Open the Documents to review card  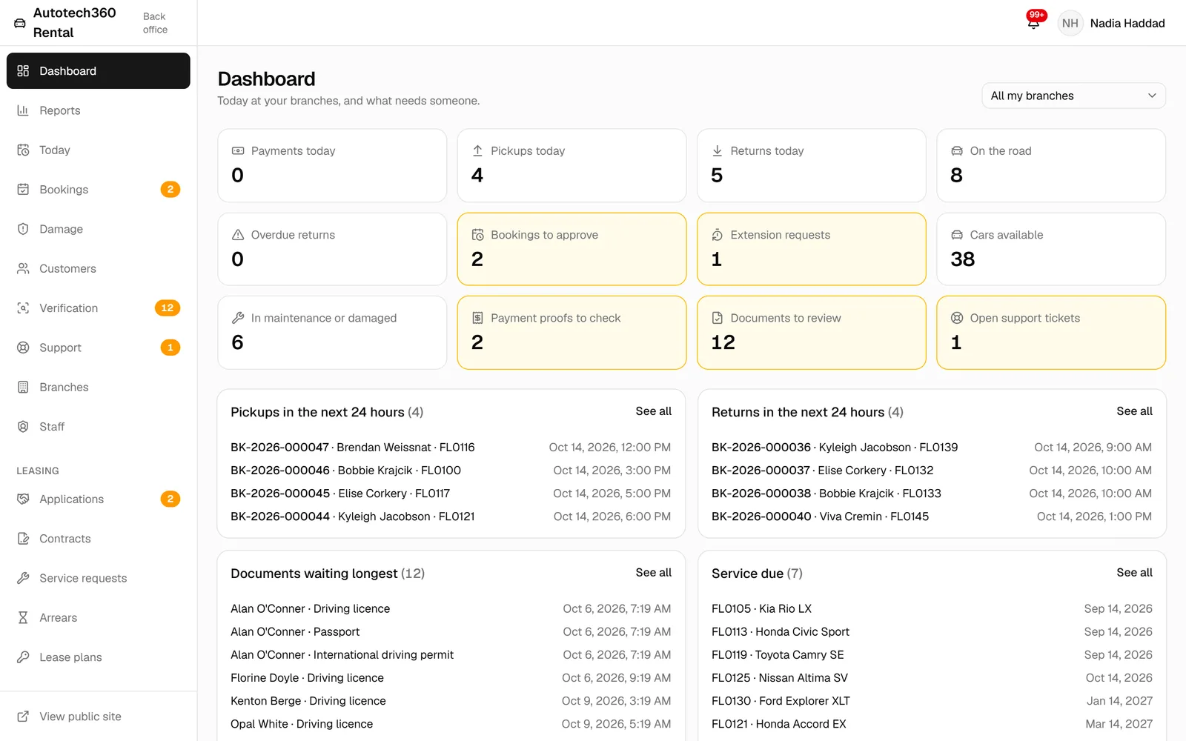point(812,333)
